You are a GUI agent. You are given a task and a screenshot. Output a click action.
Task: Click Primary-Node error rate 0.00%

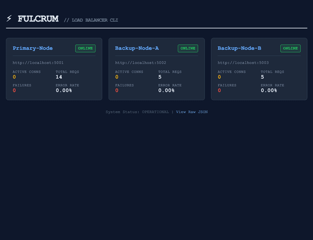tap(64, 90)
